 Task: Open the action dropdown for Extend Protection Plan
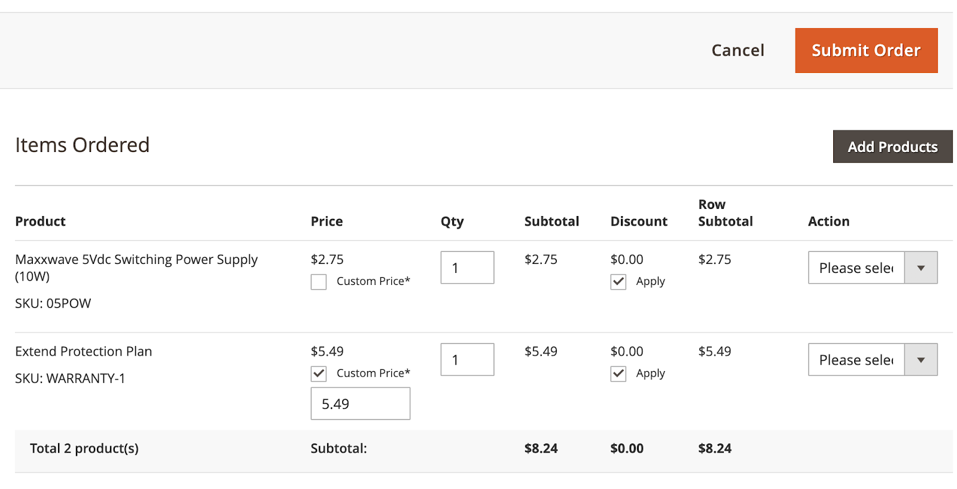(x=856, y=360)
